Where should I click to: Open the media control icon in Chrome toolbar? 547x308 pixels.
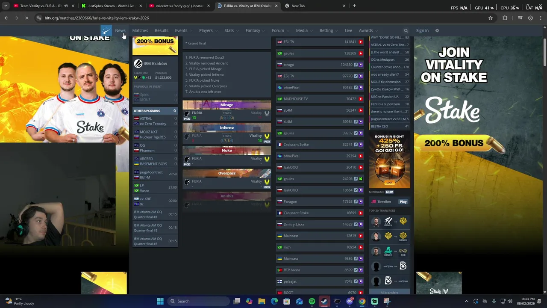coord(520,18)
